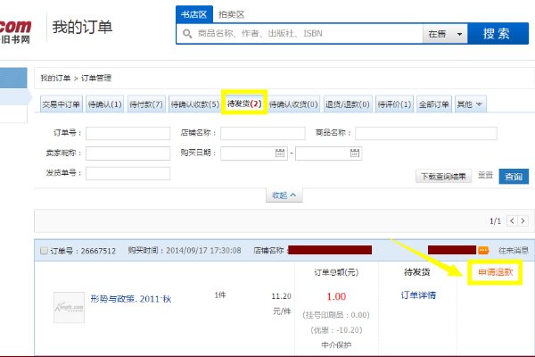The height and width of the screenshot is (357, 535).
Task: Open the purchase start date calendar icon
Action: pyautogui.click(x=280, y=153)
